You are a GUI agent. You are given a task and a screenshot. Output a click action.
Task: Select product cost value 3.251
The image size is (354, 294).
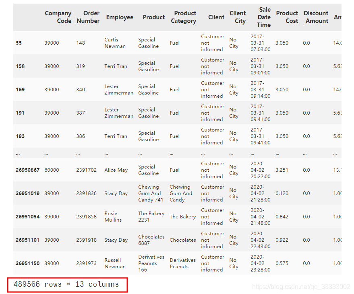click(x=282, y=170)
